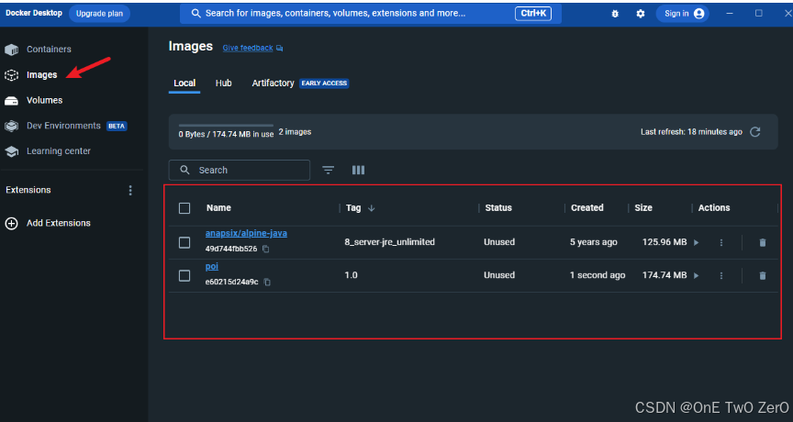Click the disk usage progress bar
Viewport: 793px width, 422px height.
(x=226, y=126)
